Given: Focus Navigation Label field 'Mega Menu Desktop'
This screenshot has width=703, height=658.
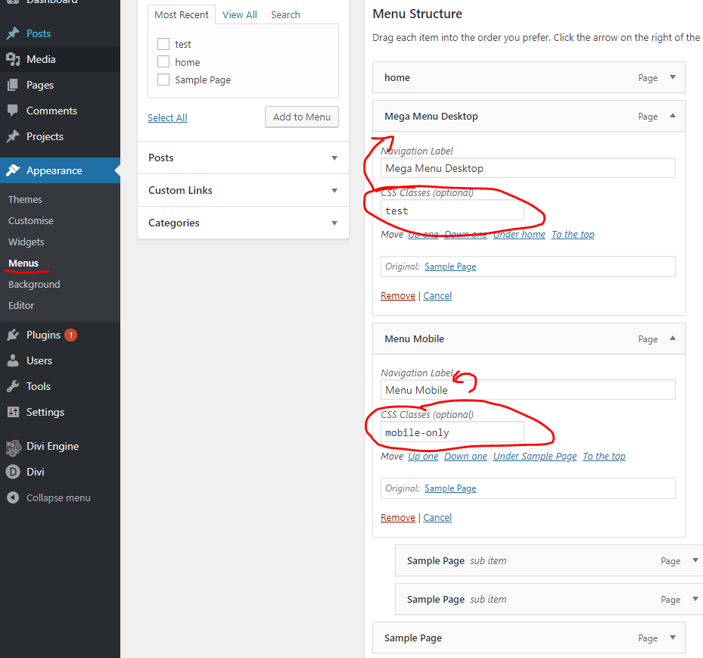Looking at the screenshot, I should click(527, 168).
